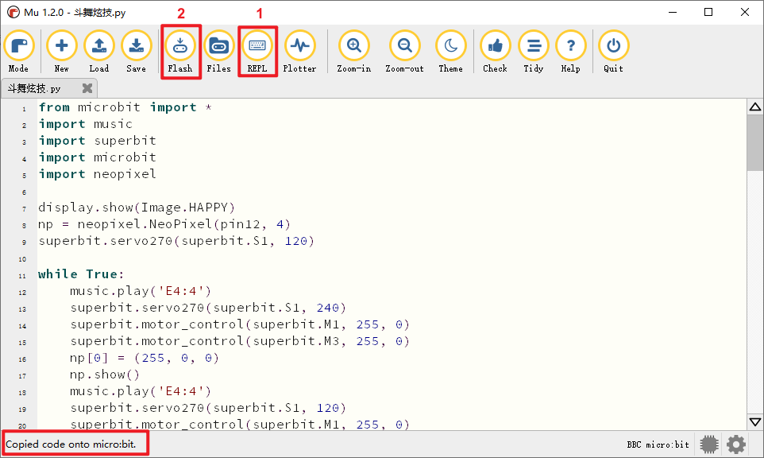Open the Help page

pos(570,52)
